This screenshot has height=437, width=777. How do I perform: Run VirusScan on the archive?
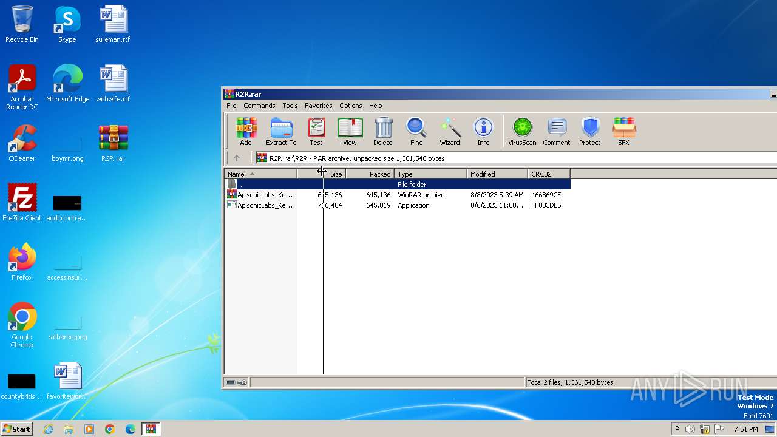click(522, 132)
